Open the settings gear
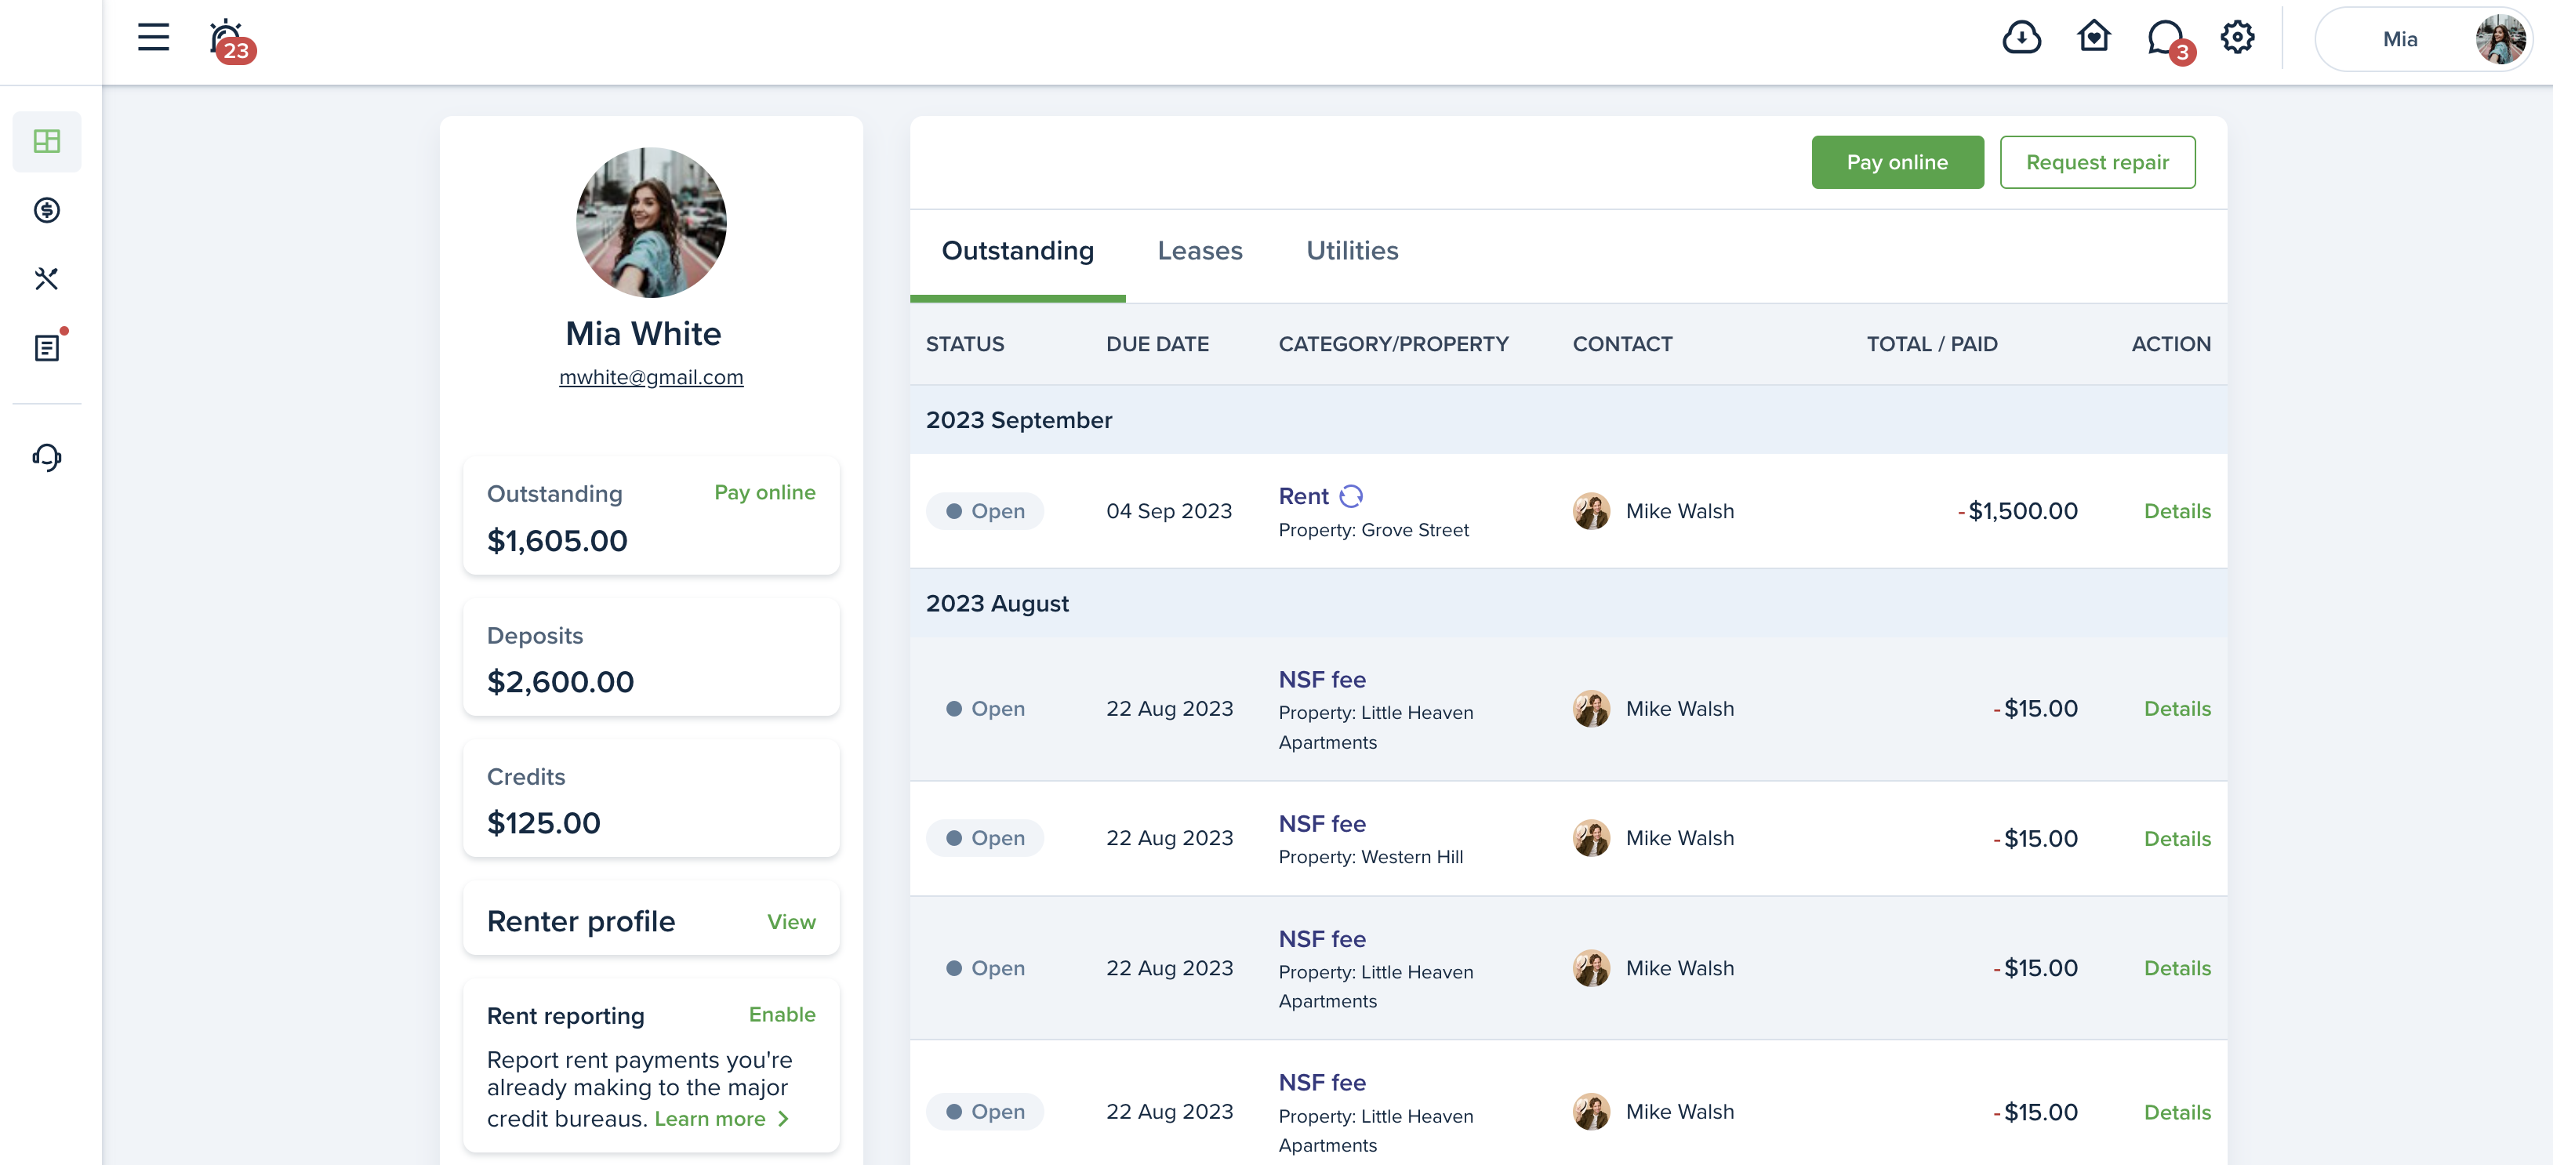The height and width of the screenshot is (1165, 2553). point(2237,38)
